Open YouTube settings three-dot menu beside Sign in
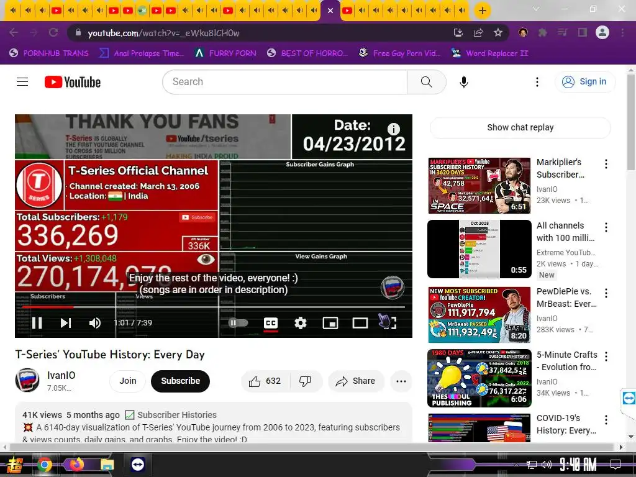Screen dimensions: 636x477 pos(537,82)
